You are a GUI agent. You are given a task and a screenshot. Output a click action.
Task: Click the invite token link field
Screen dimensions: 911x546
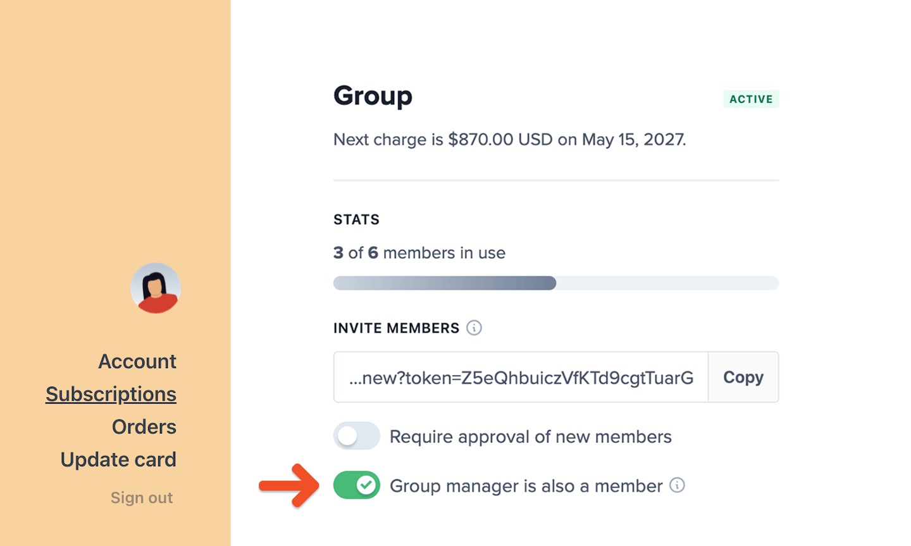[521, 378]
